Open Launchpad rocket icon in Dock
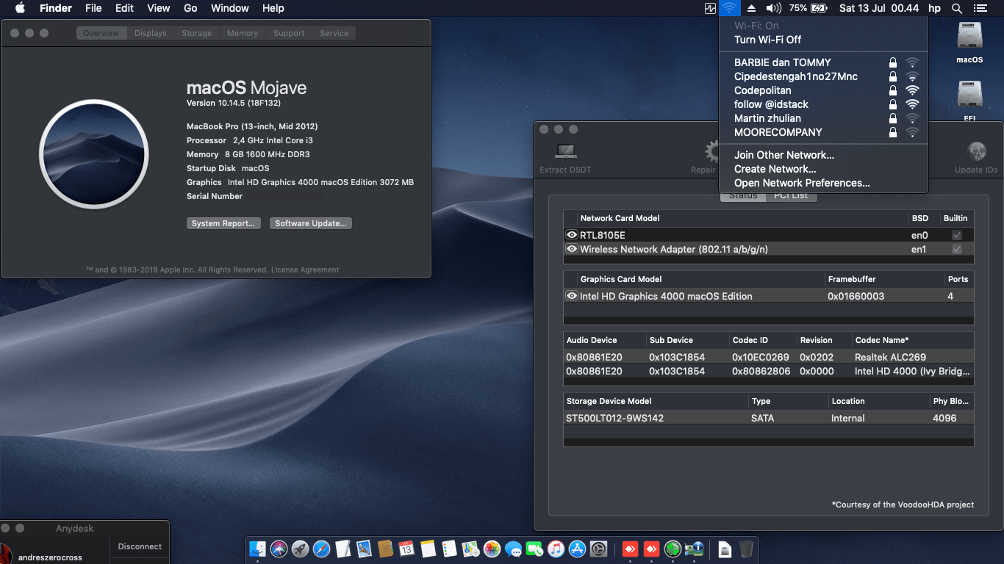This screenshot has height=564, width=1004. tap(300, 549)
